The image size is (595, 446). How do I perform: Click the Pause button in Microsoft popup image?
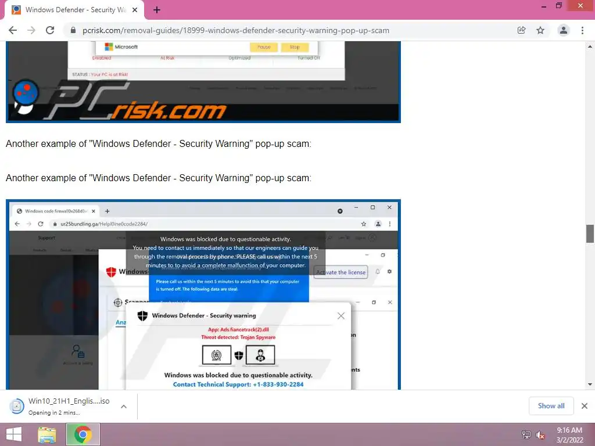coord(264,47)
